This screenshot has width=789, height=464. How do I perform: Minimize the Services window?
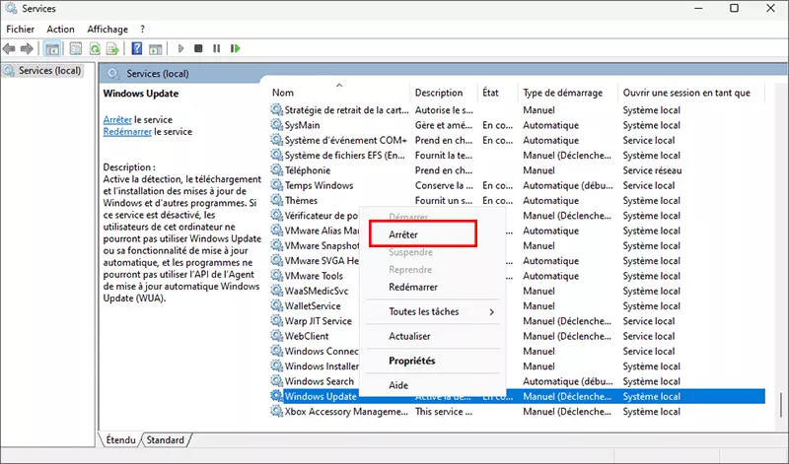tap(698, 8)
